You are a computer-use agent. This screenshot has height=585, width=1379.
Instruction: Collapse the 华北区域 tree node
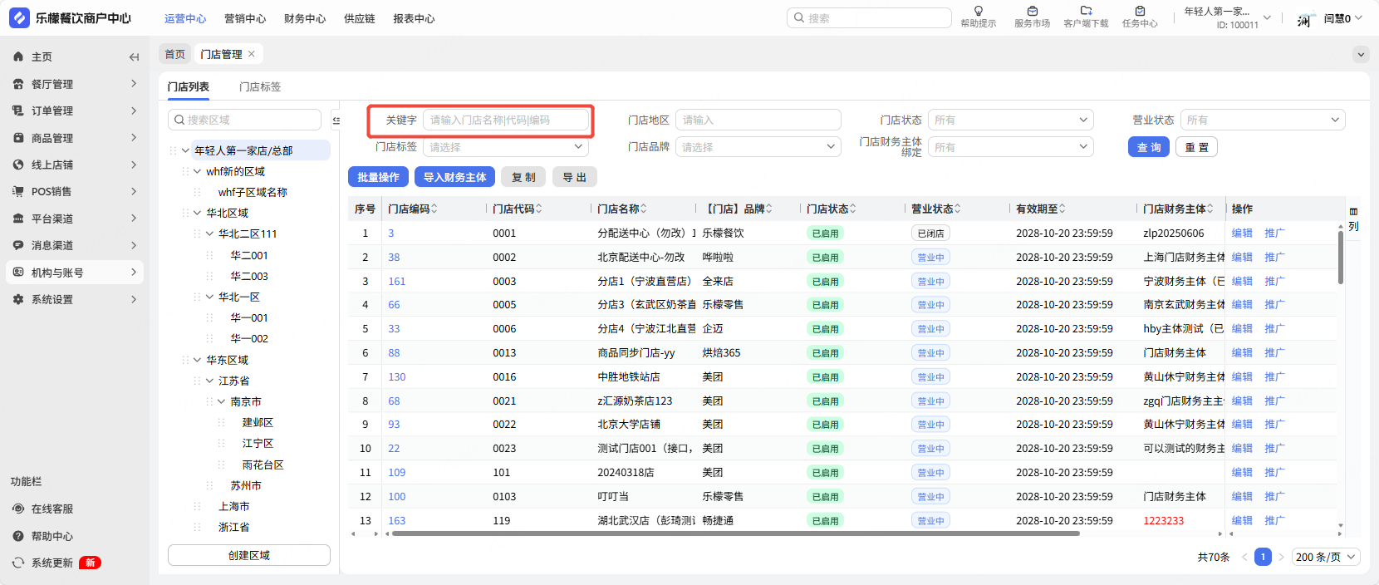(198, 214)
